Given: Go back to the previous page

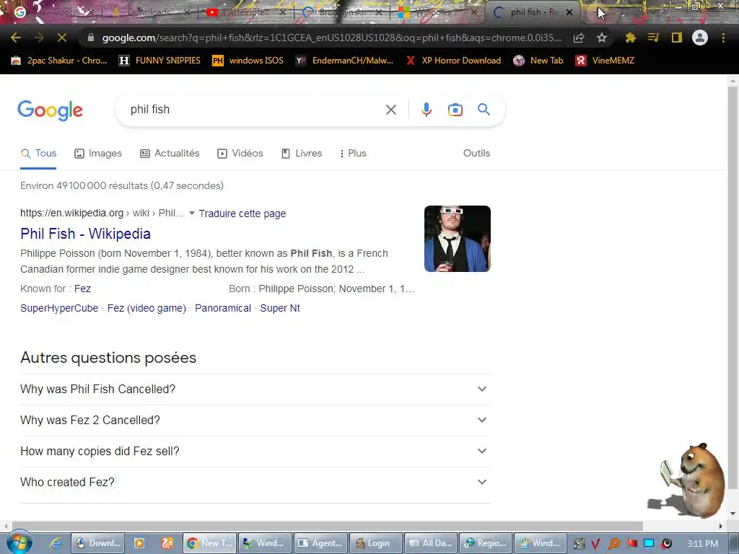Looking at the screenshot, I should tap(16, 38).
